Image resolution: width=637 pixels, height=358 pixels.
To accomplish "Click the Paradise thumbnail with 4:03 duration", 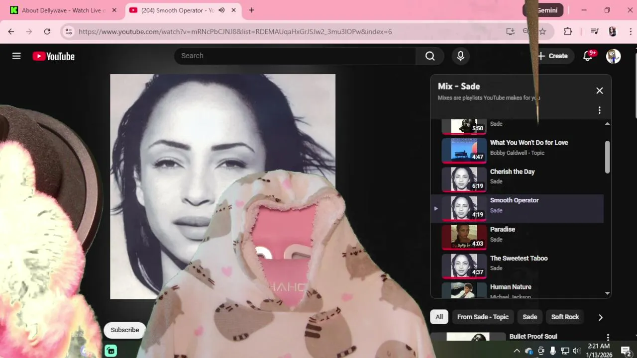I will tap(464, 237).
